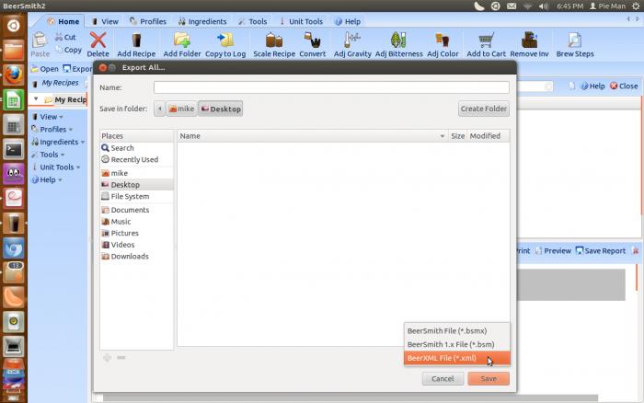Open the terminal from the dock

tap(14, 150)
